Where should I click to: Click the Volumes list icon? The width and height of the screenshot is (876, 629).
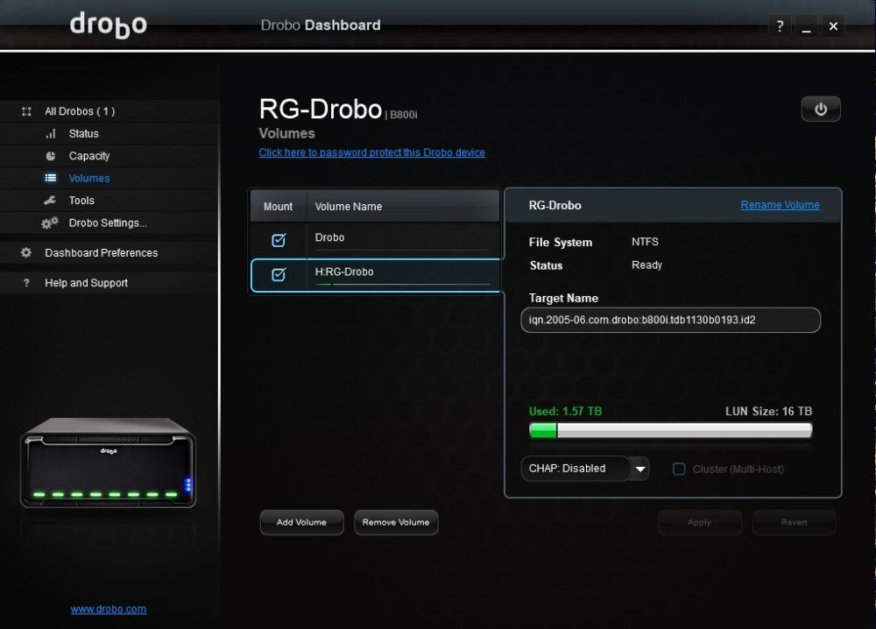[51, 178]
